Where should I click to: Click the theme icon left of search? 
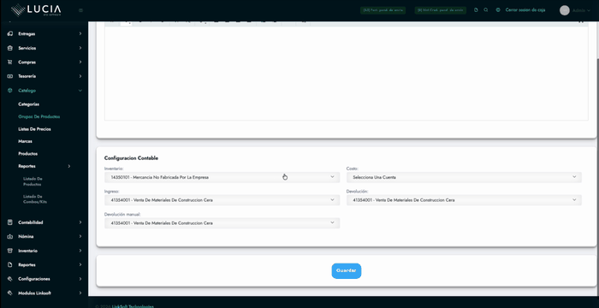(476, 10)
